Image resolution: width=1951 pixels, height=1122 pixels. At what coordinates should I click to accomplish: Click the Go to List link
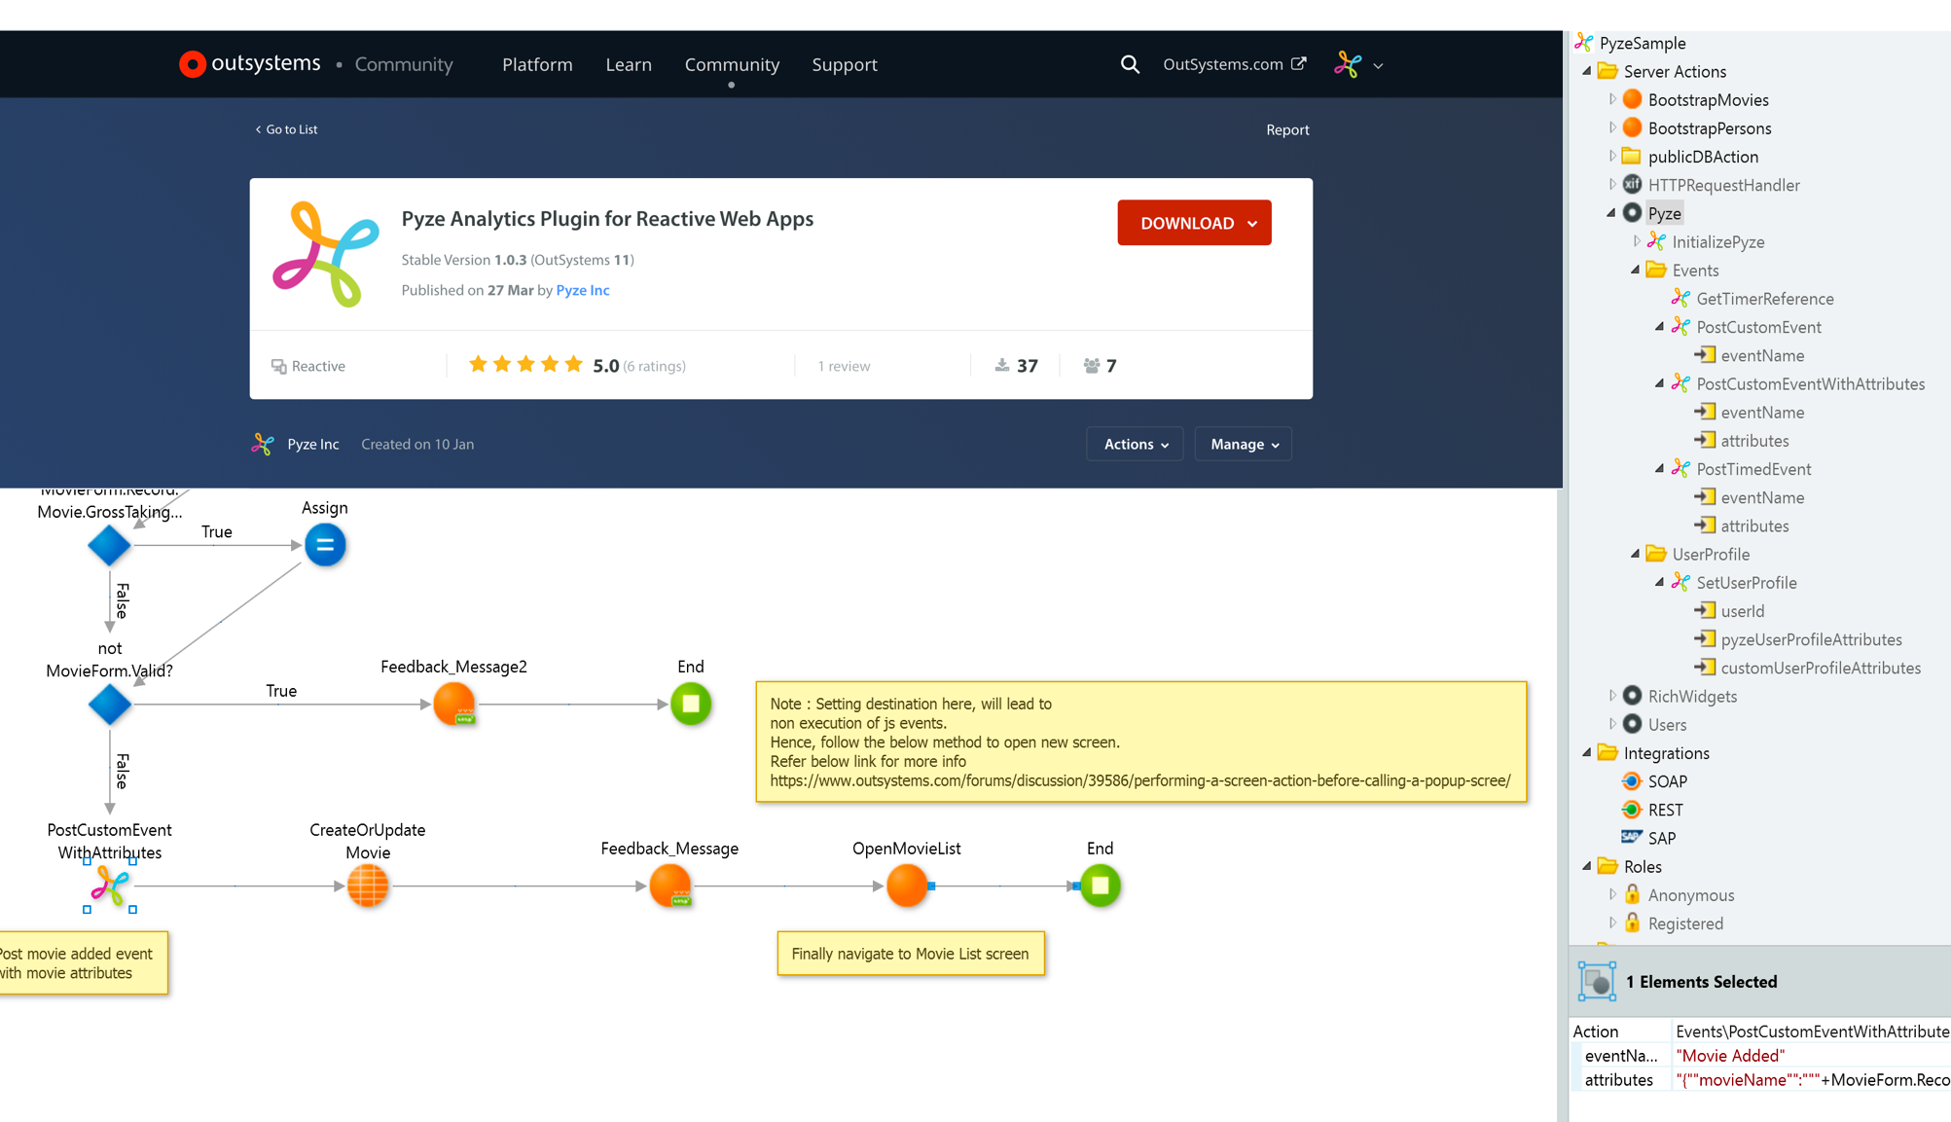[286, 129]
